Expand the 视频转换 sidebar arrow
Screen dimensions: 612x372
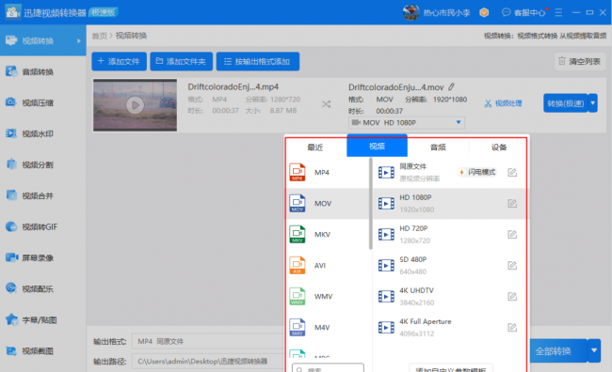tap(79, 41)
